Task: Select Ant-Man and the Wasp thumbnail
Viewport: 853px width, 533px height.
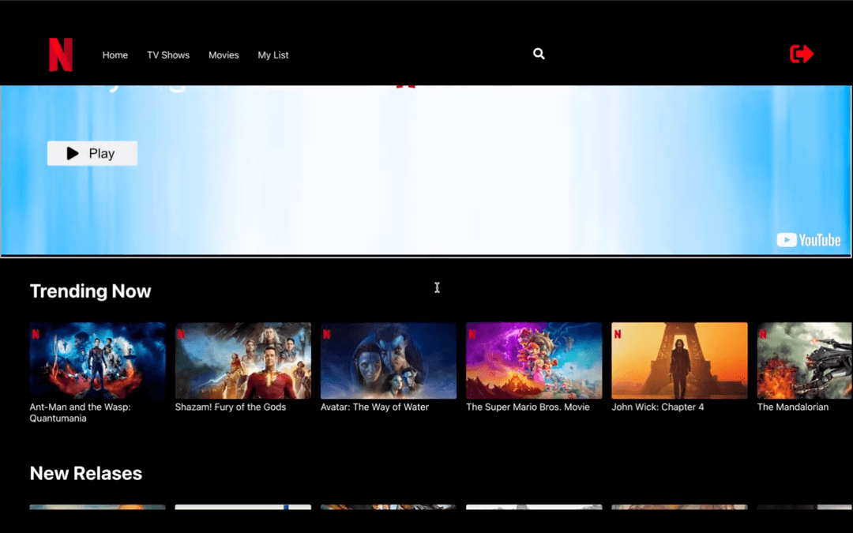Action: click(97, 362)
